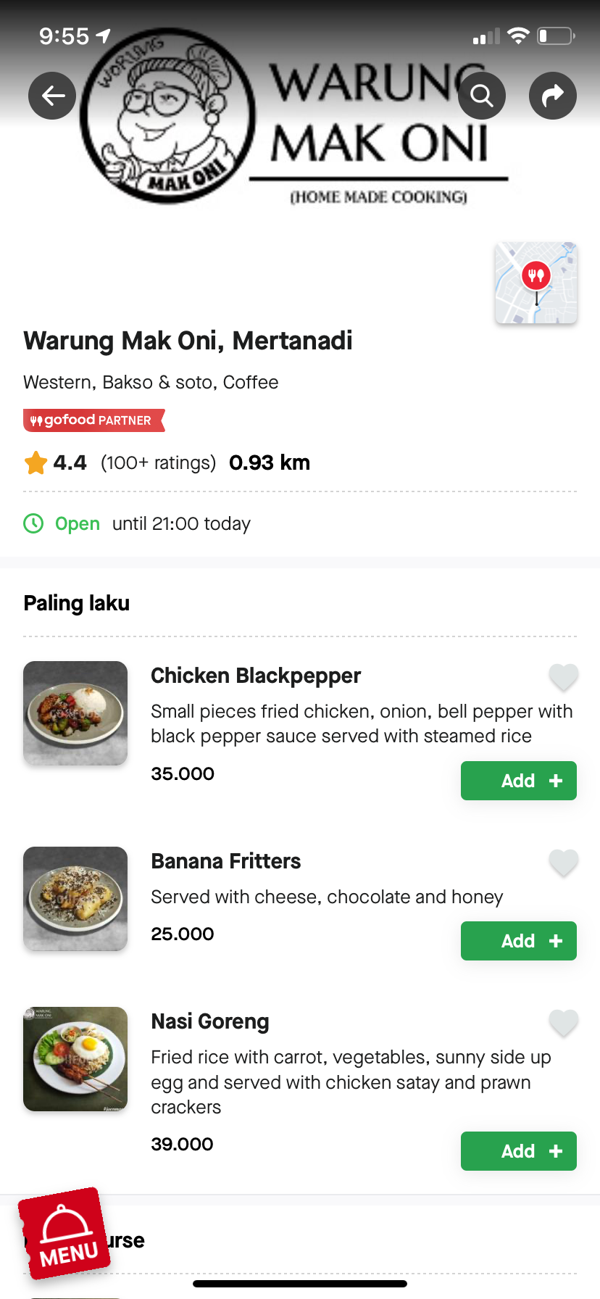
Task: Tap the gofood PARTNER badge
Action: coord(94,420)
